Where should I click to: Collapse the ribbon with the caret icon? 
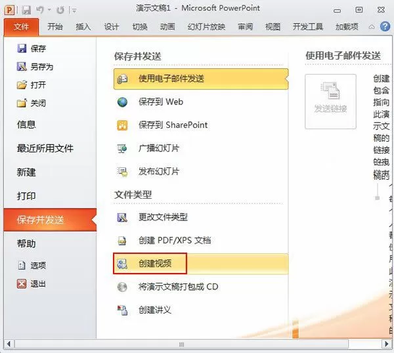pyautogui.click(x=372, y=27)
